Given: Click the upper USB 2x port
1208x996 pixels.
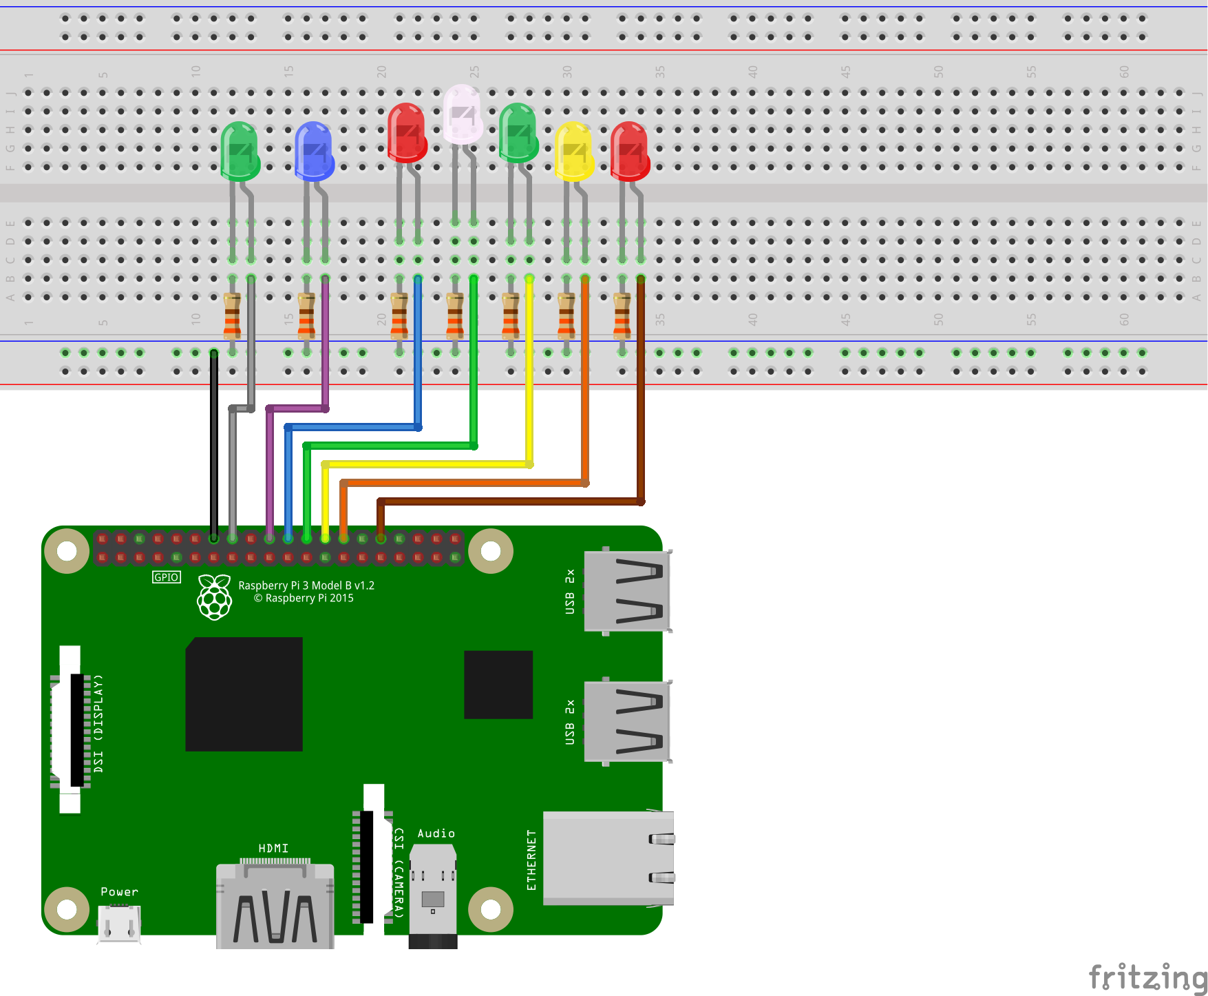Looking at the screenshot, I should tap(627, 591).
